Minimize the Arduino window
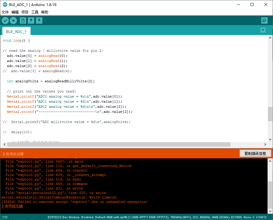The image size is (273, 220). [238, 4]
